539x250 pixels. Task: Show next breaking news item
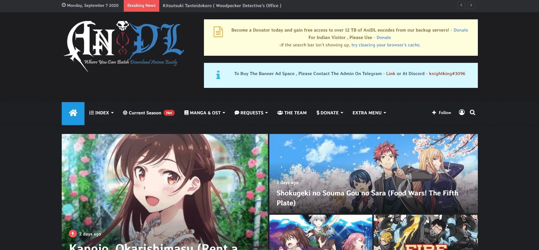click(471, 5)
